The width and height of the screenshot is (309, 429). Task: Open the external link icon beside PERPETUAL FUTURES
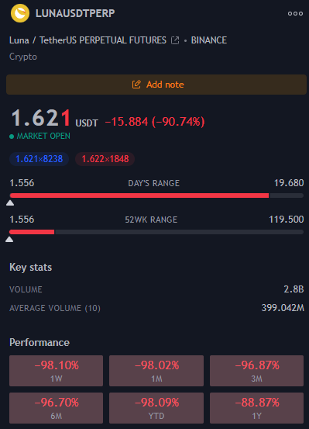click(x=175, y=40)
